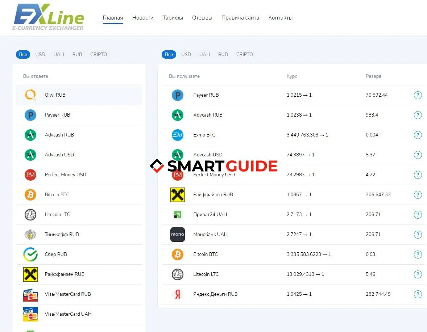Image resolution: width=427 pixels, height=332 pixels.
Task: Select the Bitcoin BTC icon under Вы отдаете
Action: [30, 195]
